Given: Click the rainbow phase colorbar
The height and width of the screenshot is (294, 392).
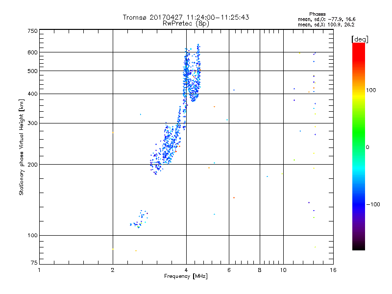Looking at the screenshot, I should pos(359,147).
